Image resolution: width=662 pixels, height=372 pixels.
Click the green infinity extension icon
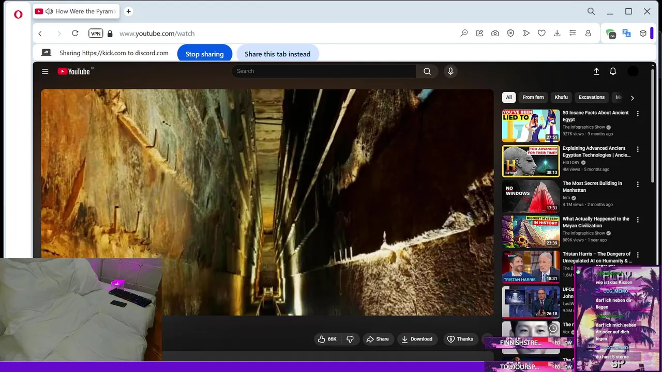tap(611, 34)
